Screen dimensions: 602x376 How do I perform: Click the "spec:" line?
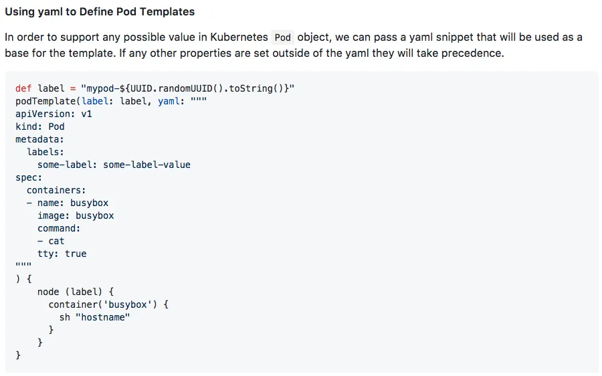(29, 177)
